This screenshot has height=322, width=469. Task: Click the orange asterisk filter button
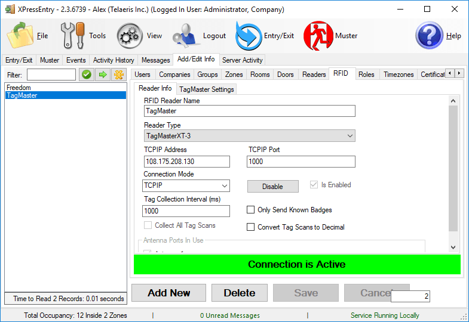click(119, 75)
